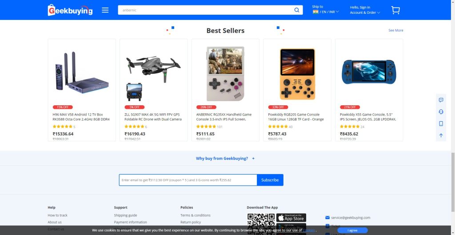Open ANBERNIC RG35XX handheld product image

225,74
